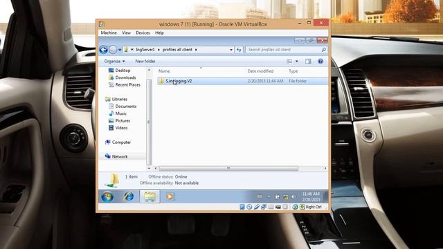Sort by the Name column header
This screenshot has width=443, height=249.
(164, 71)
